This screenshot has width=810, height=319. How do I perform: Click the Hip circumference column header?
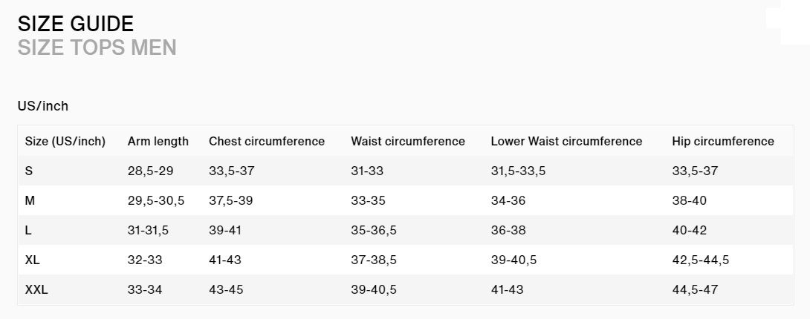pyautogui.click(x=723, y=141)
